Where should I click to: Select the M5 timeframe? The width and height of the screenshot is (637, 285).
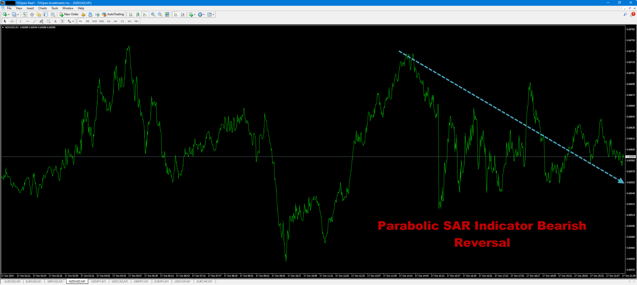[x=87, y=21]
